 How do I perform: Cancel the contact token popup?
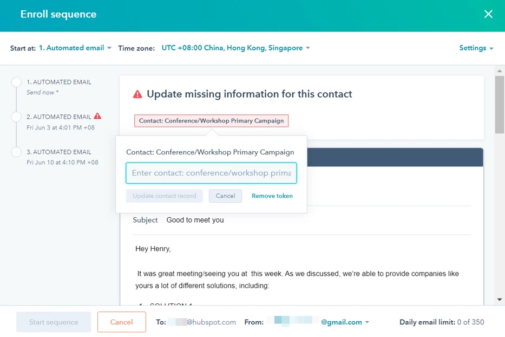point(225,196)
